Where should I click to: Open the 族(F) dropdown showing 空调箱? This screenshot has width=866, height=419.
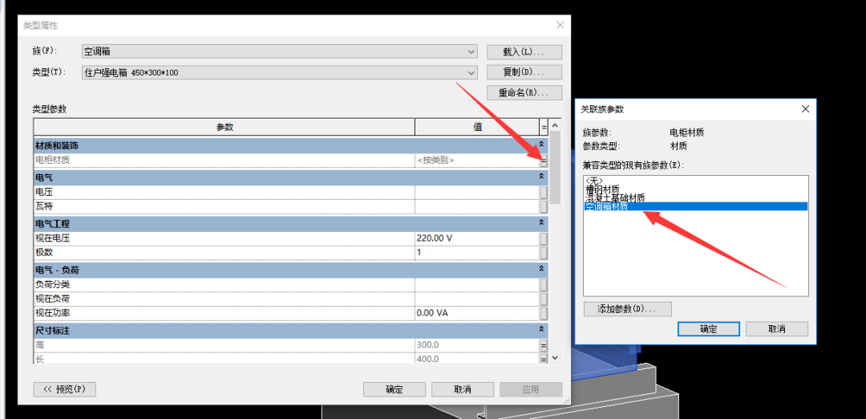point(280,52)
